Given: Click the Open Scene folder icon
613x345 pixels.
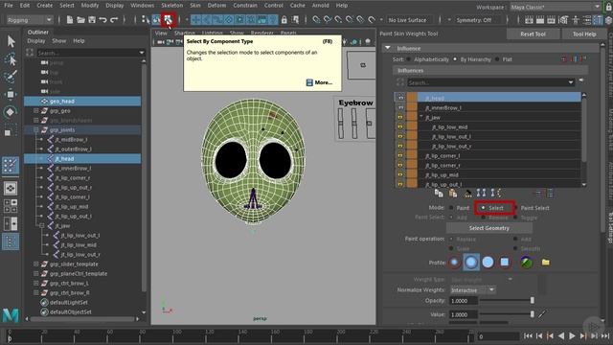Looking at the screenshot, I should (80, 20).
